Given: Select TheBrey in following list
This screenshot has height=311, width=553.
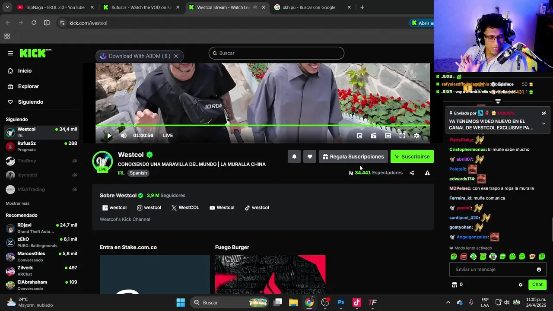Looking at the screenshot, I should 41,161.
